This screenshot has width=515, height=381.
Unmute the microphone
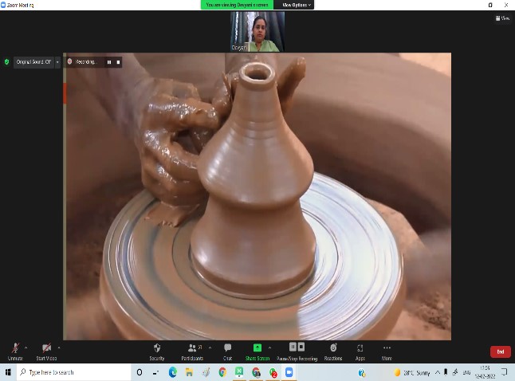[x=14, y=349]
